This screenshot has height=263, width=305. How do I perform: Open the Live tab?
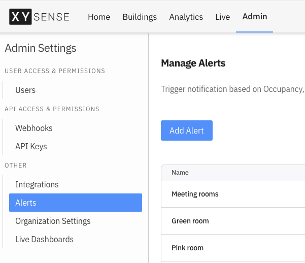(222, 17)
